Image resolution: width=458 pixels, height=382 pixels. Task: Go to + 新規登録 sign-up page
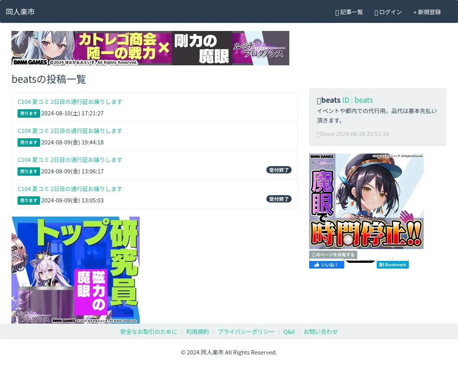pyautogui.click(x=427, y=12)
